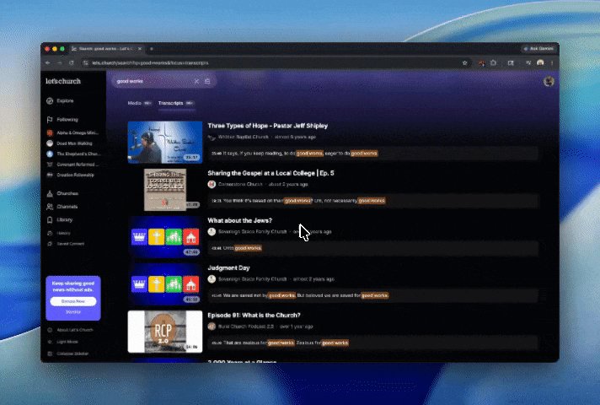The width and height of the screenshot is (600, 405).
Task: Go forward in the browser
Action: pyautogui.click(x=60, y=62)
